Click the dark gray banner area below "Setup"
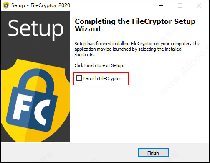Image resolution: width=210 pixels, height=163 pixels. tap(35, 51)
